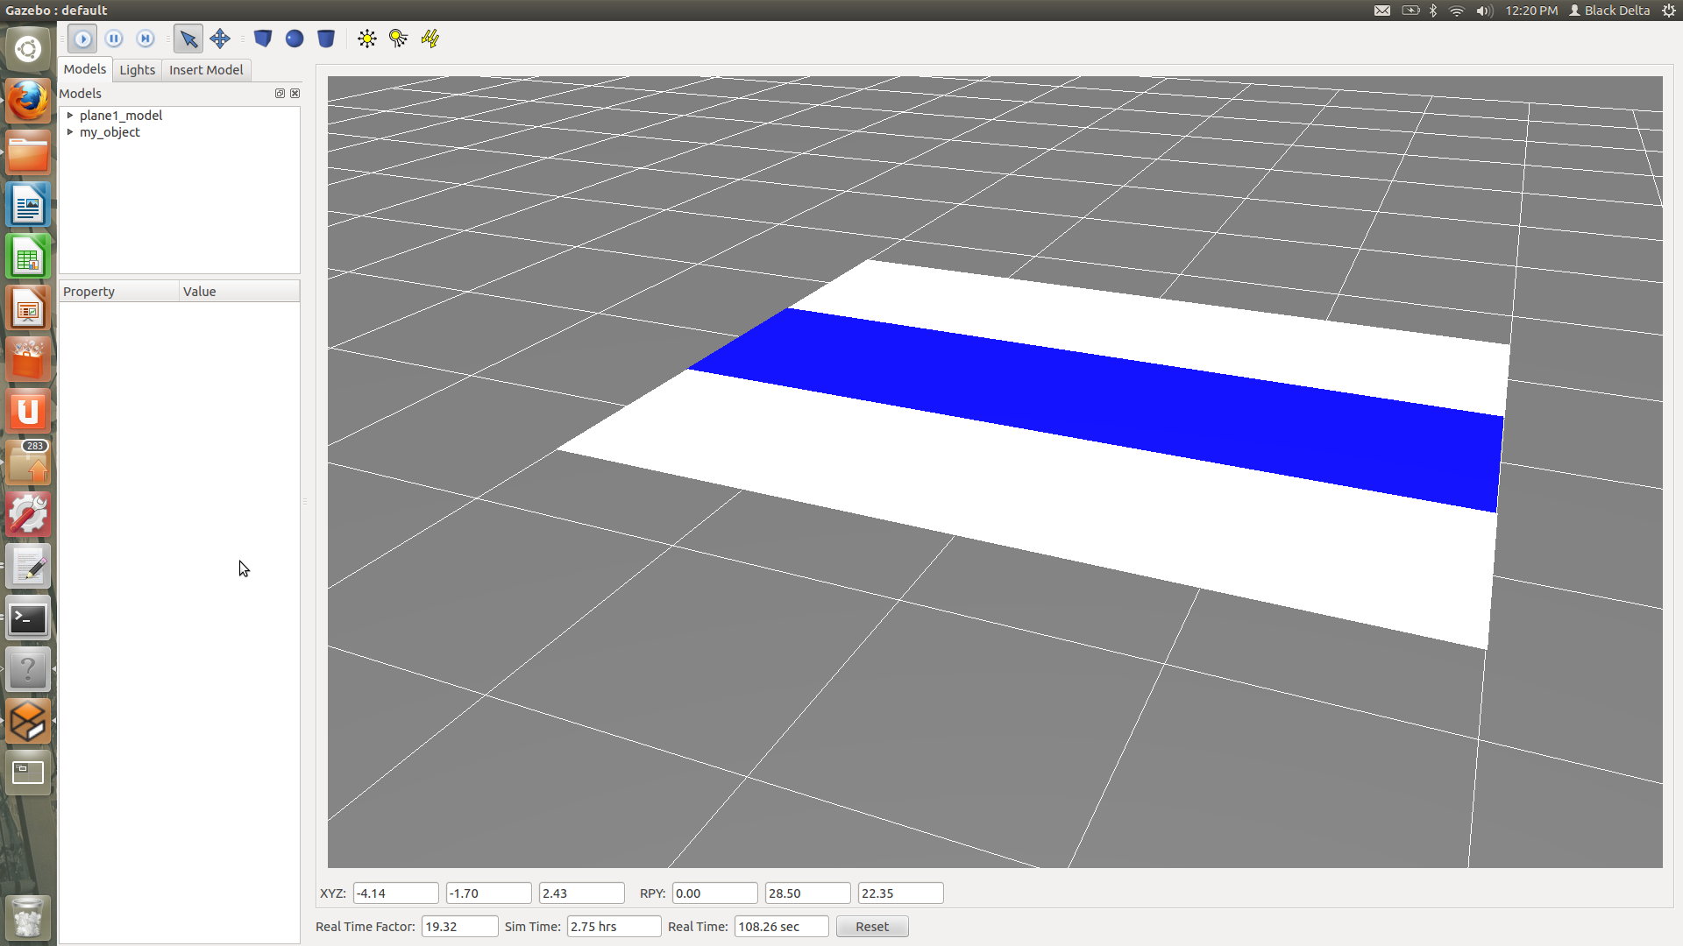The height and width of the screenshot is (946, 1683).
Task: Open the Bluetooth indicator menu
Action: coord(1433,11)
